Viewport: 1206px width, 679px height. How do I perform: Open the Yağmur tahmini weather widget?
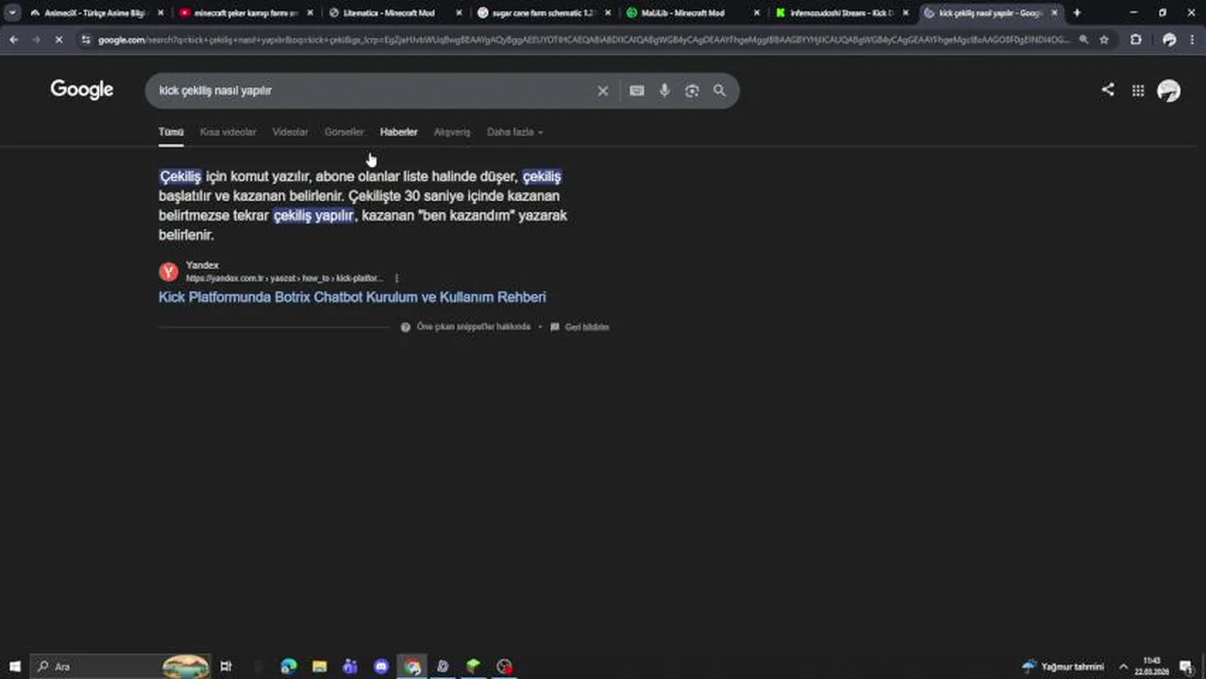point(1063,667)
